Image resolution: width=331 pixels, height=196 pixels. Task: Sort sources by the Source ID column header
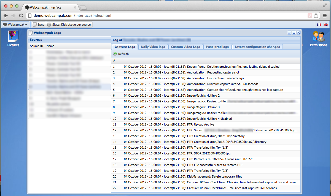pyautogui.click(x=37, y=46)
